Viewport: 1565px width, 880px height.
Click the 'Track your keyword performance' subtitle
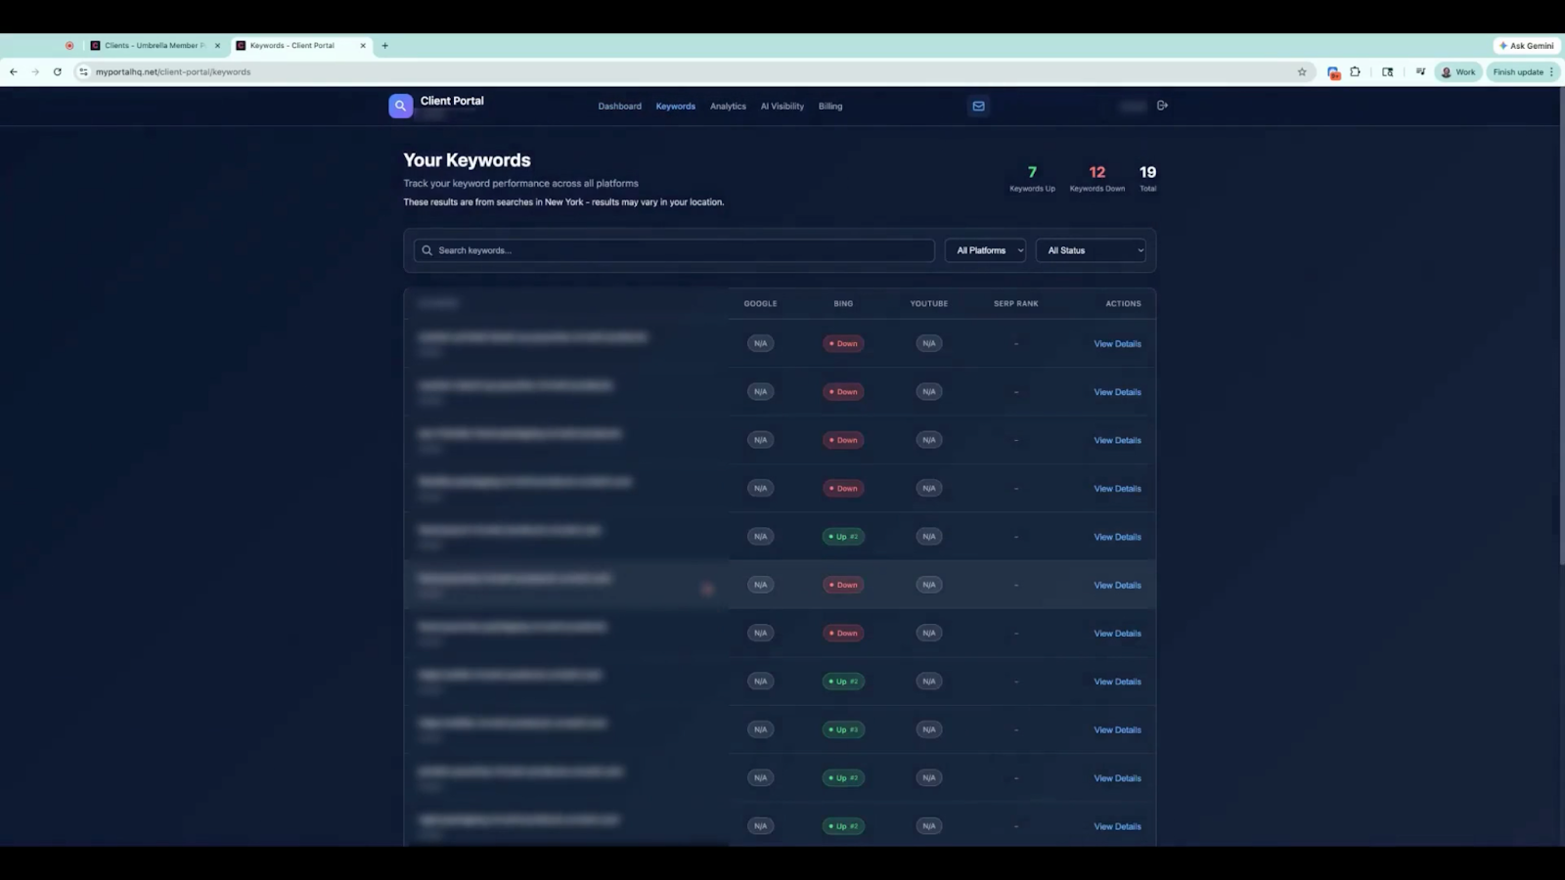[521, 183]
